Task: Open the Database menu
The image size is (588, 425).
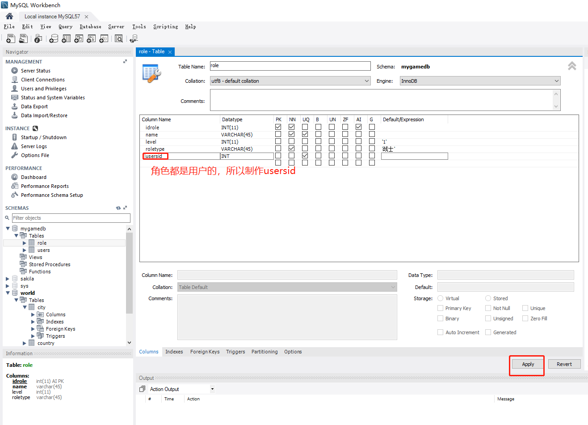Action: (x=90, y=26)
